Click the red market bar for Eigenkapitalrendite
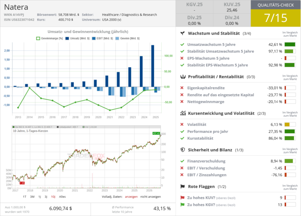Image resolution: width=301 pixels, height=216 pixels. click(290, 88)
